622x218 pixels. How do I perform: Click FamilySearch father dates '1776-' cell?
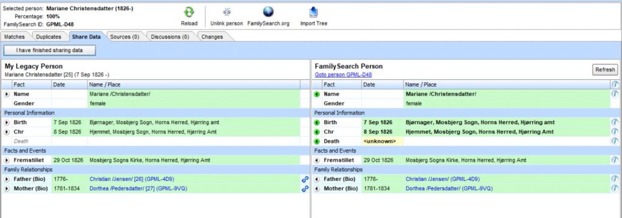[x=383, y=179]
